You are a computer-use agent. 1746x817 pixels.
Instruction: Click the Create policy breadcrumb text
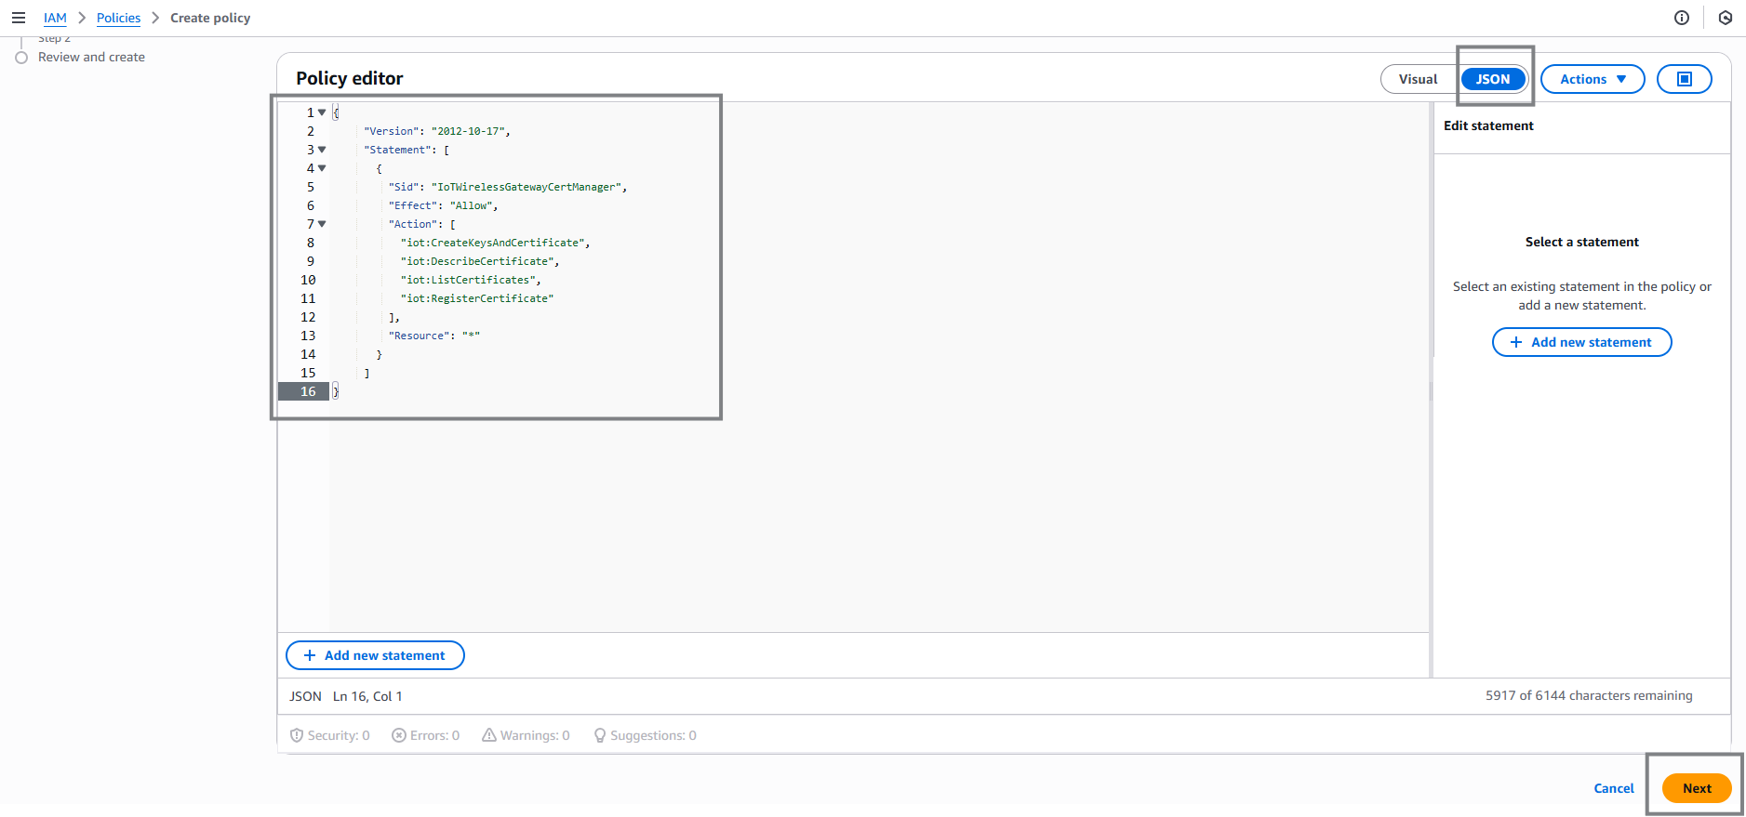point(210,18)
